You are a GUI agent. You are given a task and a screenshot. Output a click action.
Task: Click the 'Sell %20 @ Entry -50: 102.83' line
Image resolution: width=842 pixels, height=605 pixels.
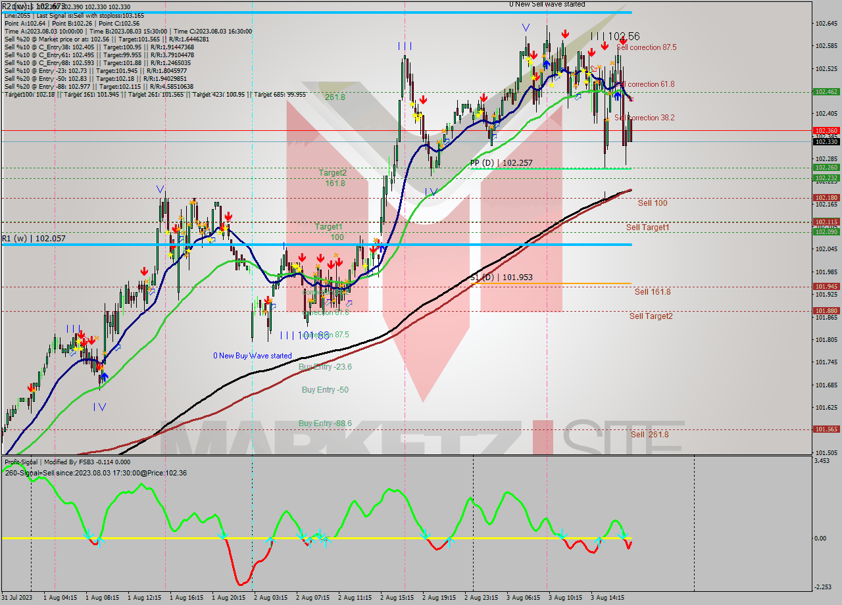tap(97, 78)
